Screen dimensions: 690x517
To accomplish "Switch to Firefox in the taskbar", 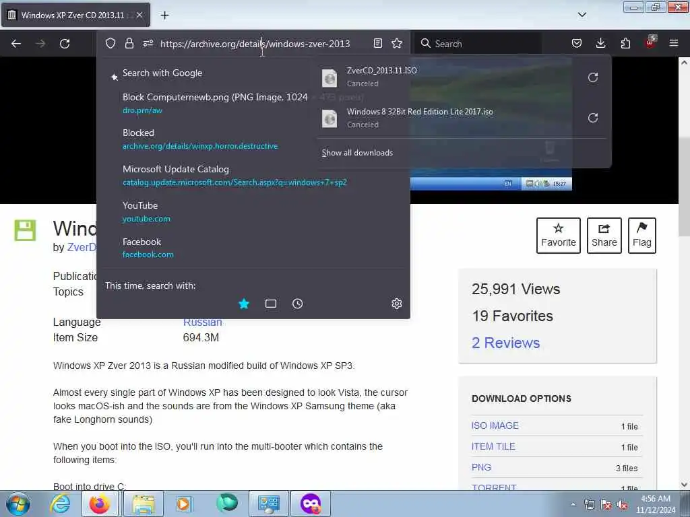I will click(x=100, y=504).
